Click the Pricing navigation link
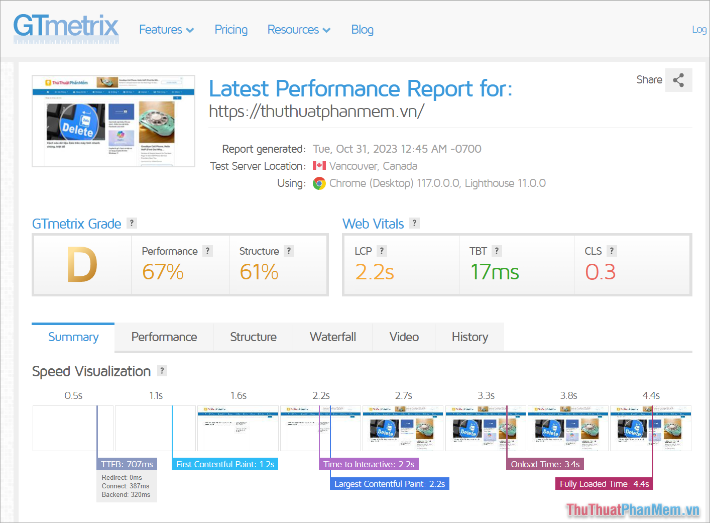 pyautogui.click(x=231, y=30)
